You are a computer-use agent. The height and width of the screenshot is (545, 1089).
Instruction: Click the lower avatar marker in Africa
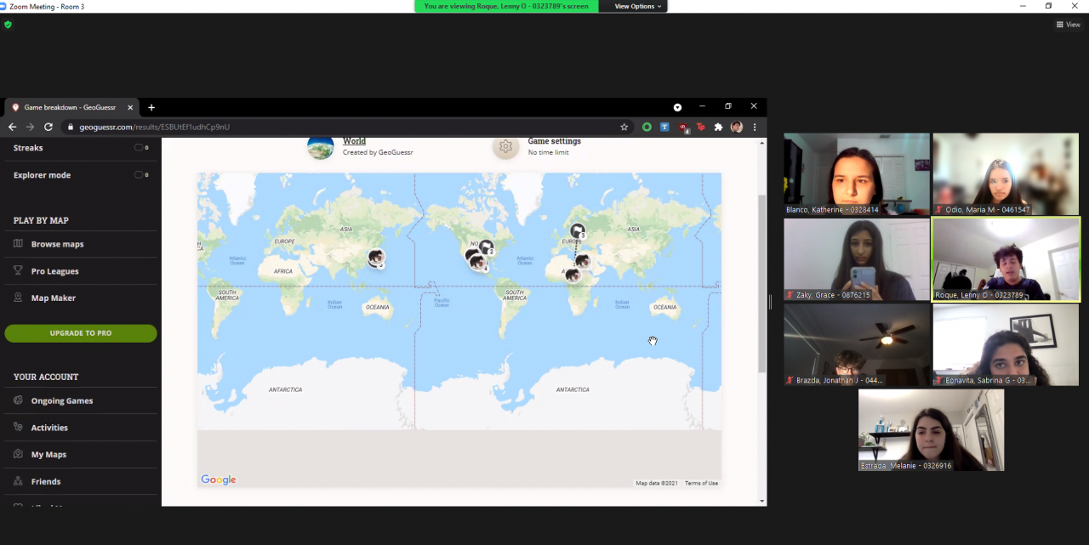[573, 275]
